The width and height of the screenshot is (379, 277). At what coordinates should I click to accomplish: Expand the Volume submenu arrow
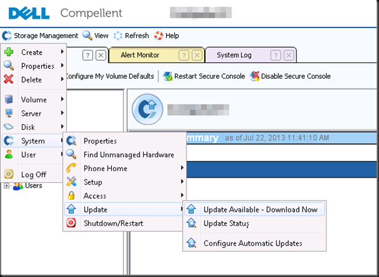(62, 99)
